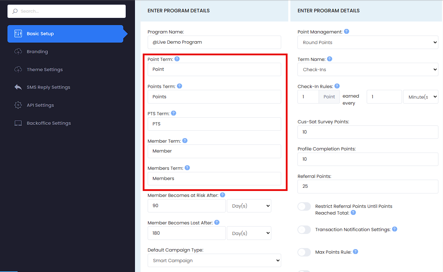Click the PTS Term input field

click(214, 124)
